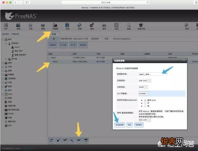Toggle the Safari sidebar button
The image size is (198, 151).
tap(27, 2)
